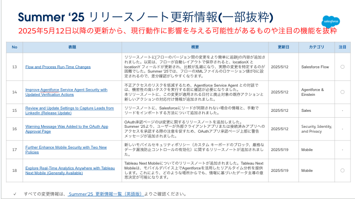Screen dimensions: 355x199
Task: Click the row 18 summary about Tableau Next Mobile
Action: [194, 170]
